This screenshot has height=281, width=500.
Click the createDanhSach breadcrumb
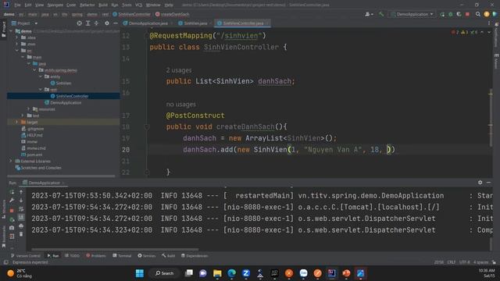point(173,14)
